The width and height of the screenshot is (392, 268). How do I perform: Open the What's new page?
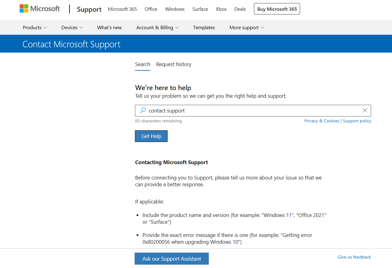(x=109, y=28)
